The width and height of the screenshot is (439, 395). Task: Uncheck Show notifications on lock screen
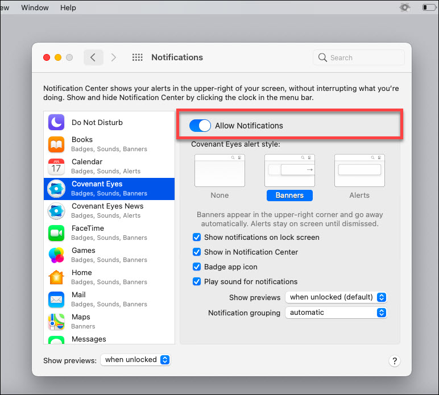click(x=197, y=237)
